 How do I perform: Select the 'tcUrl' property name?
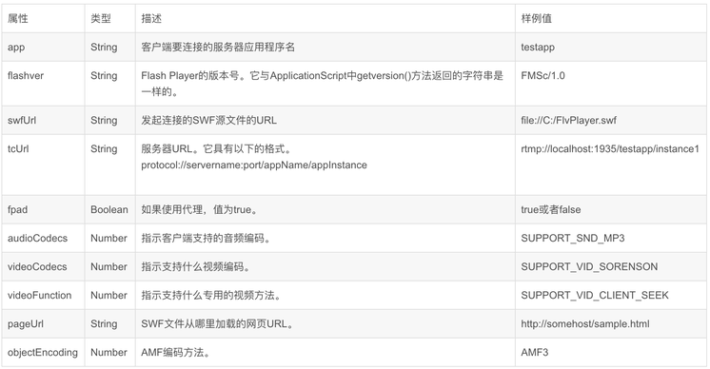pos(18,148)
